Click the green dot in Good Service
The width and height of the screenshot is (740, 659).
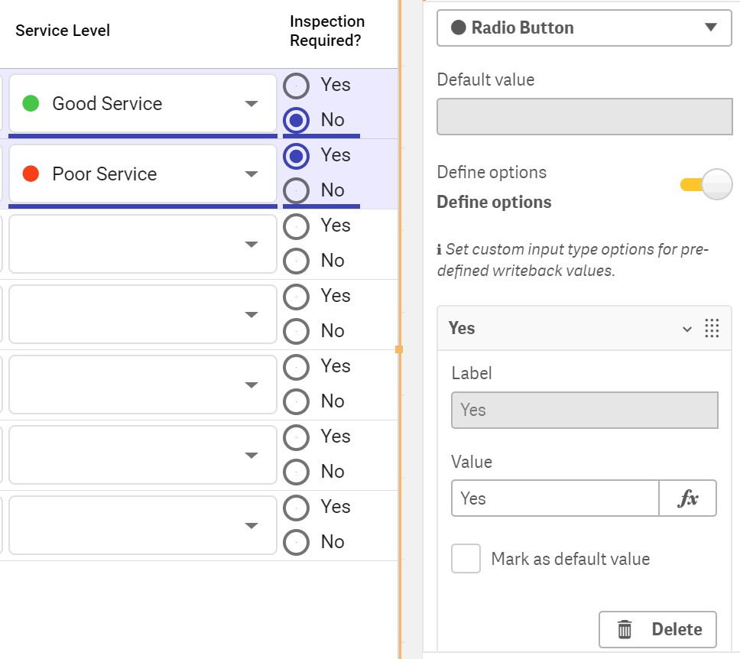tap(31, 103)
